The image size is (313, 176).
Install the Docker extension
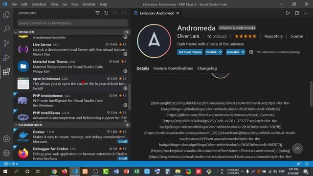123,141
